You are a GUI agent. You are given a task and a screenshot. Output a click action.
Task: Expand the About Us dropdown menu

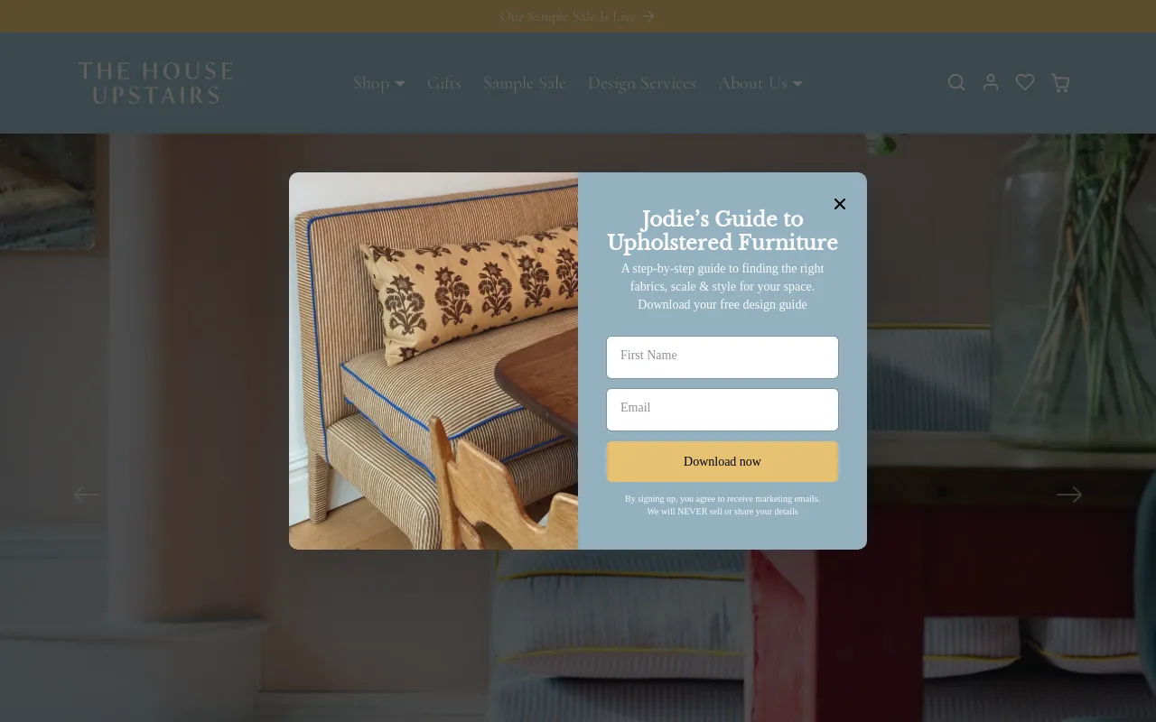(760, 83)
